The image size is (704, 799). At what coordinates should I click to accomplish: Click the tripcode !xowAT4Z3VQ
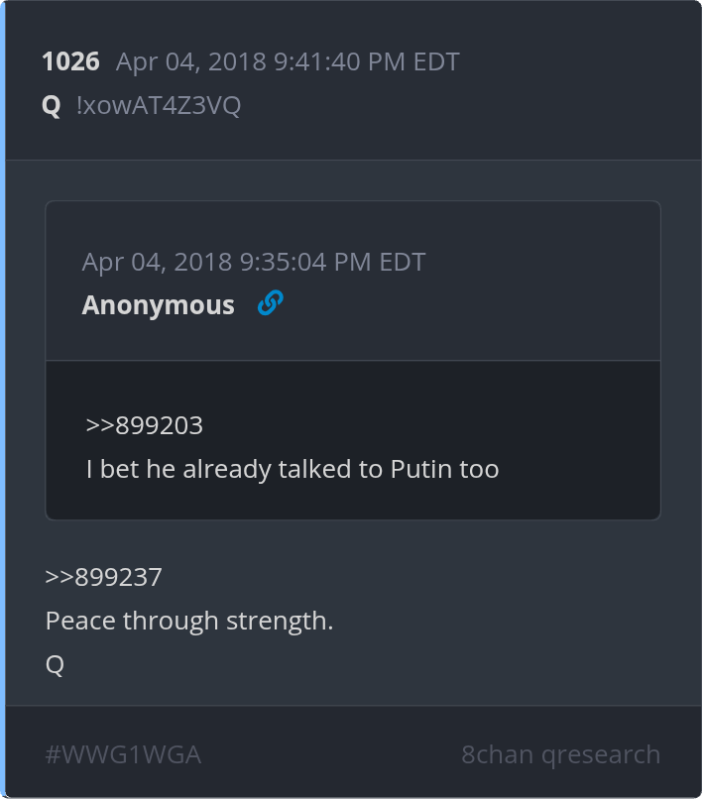(159, 105)
